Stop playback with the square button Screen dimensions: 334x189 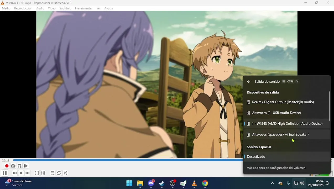(x=21, y=173)
